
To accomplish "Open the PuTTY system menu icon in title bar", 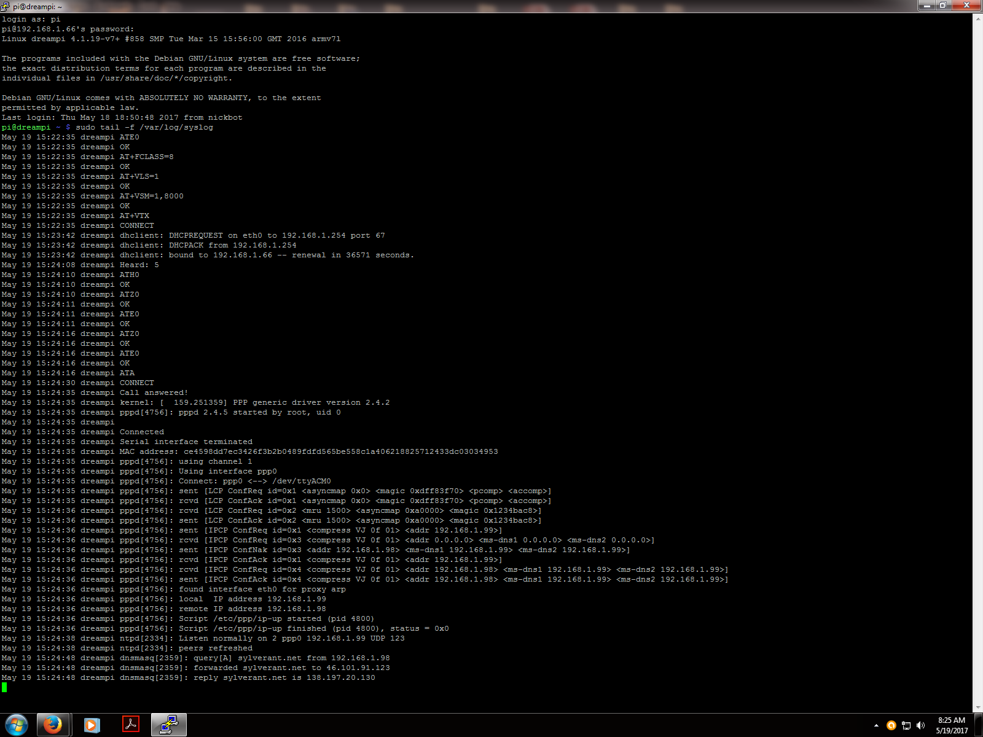I will coord(5,6).
